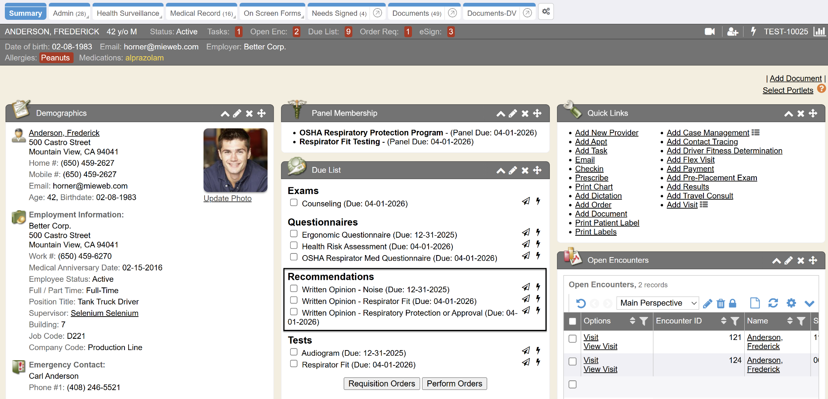Edit the Demographics portlet with pencil icon

click(x=237, y=114)
